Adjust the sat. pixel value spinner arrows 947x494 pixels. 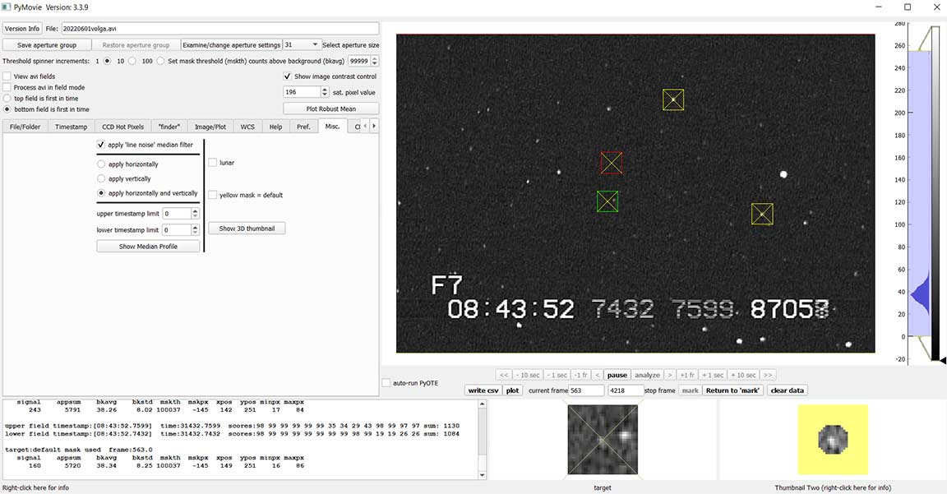325,92
